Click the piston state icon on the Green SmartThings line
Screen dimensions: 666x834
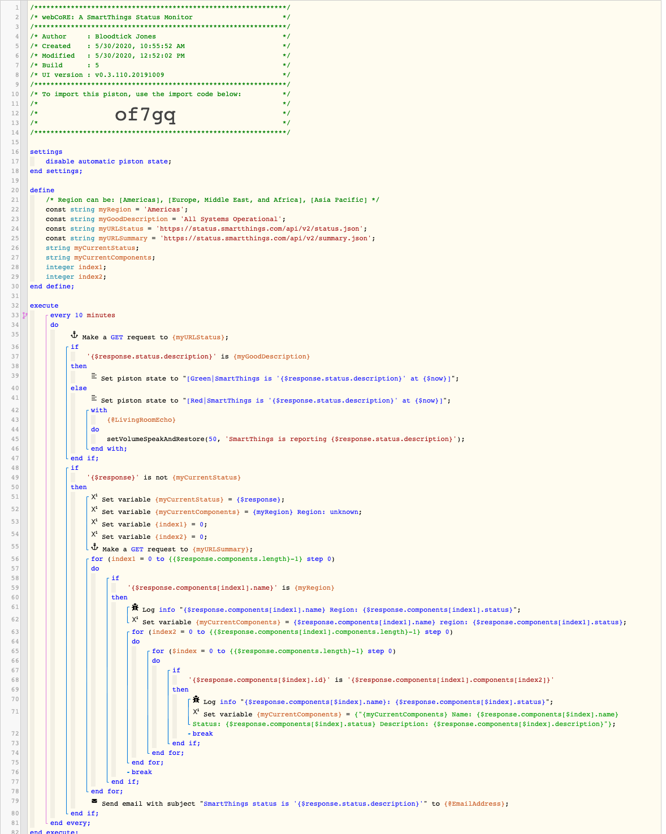[x=94, y=377]
